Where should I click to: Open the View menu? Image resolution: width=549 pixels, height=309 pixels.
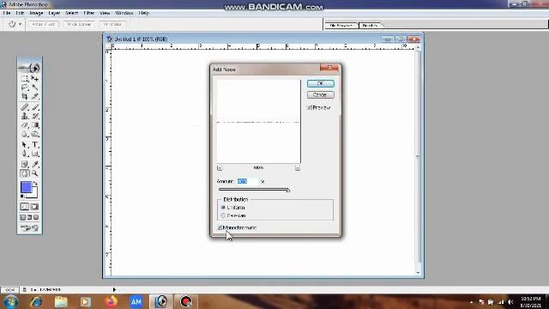tap(105, 13)
